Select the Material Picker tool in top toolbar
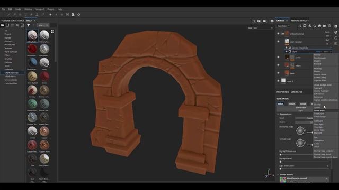The height and width of the screenshot is (190, 339). pyautogui.click(x=43, y=15)
